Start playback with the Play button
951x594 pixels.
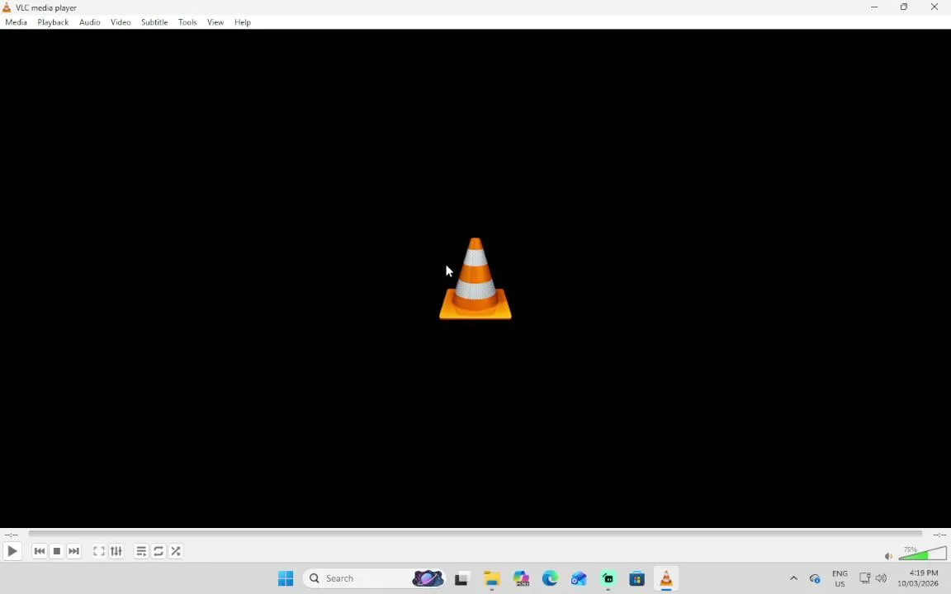click(x=12, y=551)
